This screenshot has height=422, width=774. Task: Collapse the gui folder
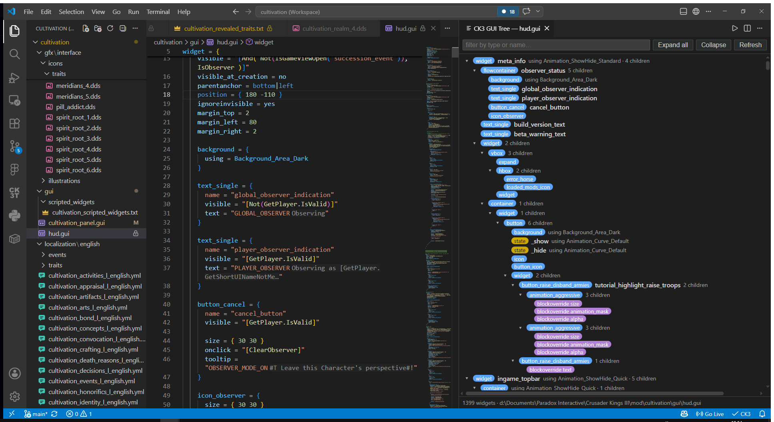[39, 191]
